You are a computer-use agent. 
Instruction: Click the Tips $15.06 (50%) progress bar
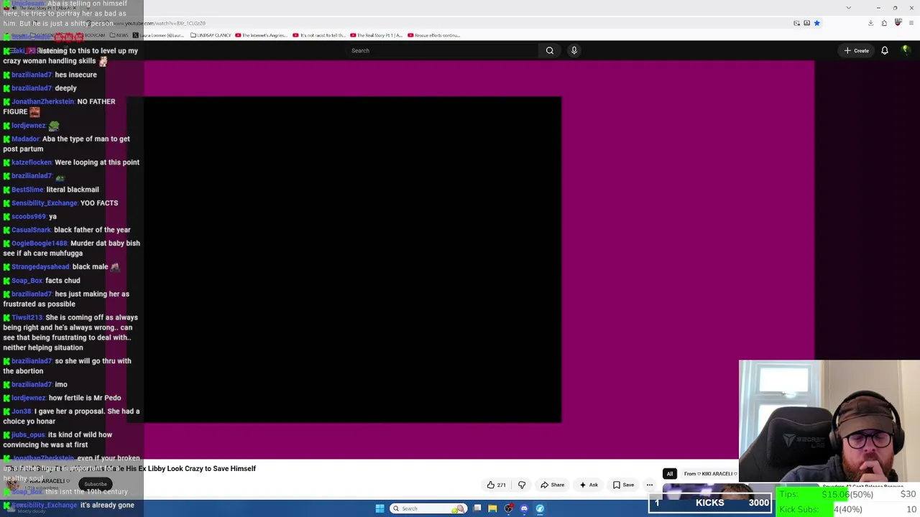coord(847,494)
